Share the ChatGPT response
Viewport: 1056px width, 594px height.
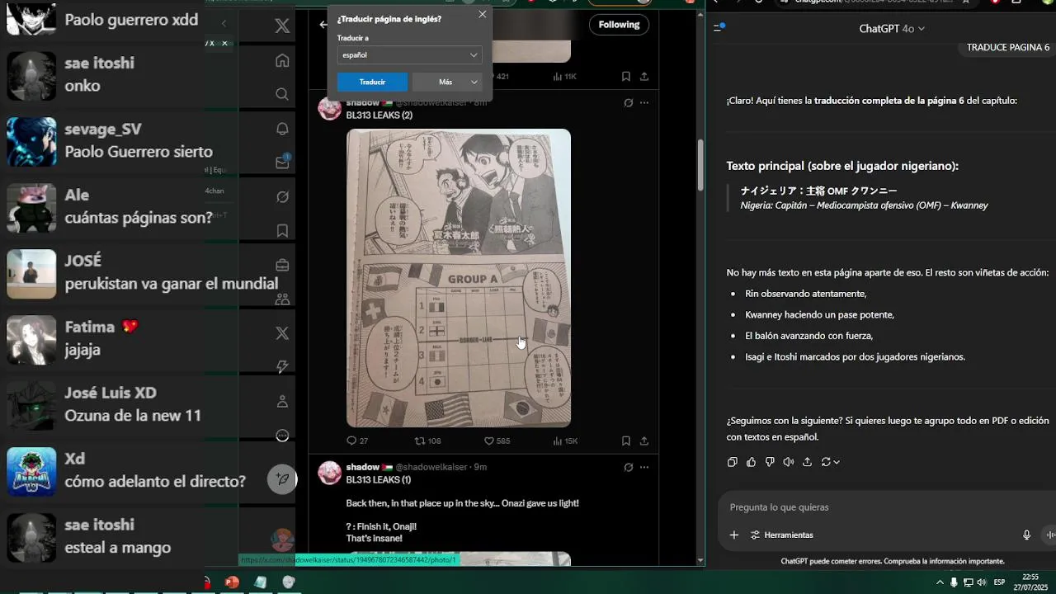click(x=807, y=462)
